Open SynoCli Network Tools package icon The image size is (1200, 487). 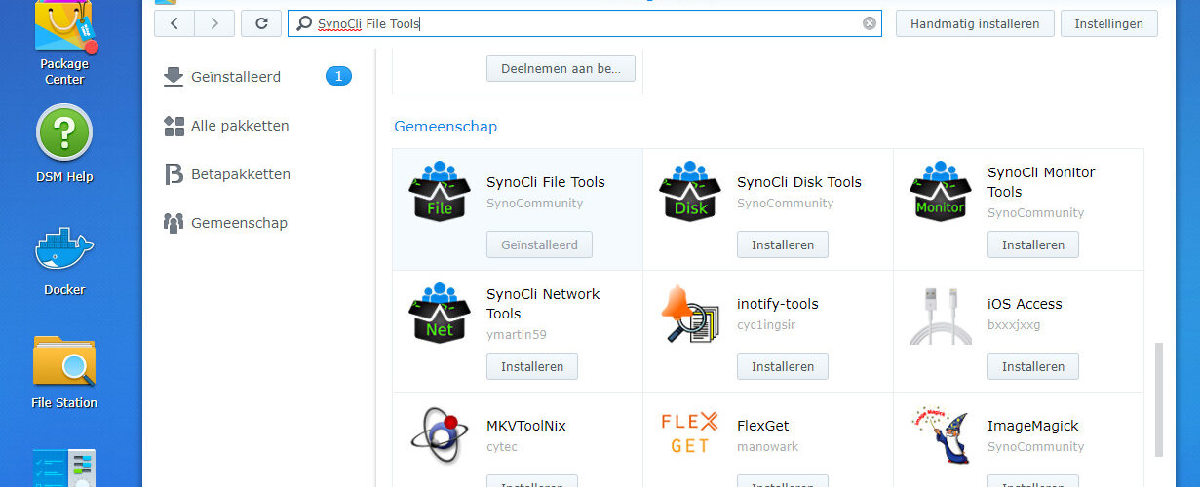tap(440, 313)
